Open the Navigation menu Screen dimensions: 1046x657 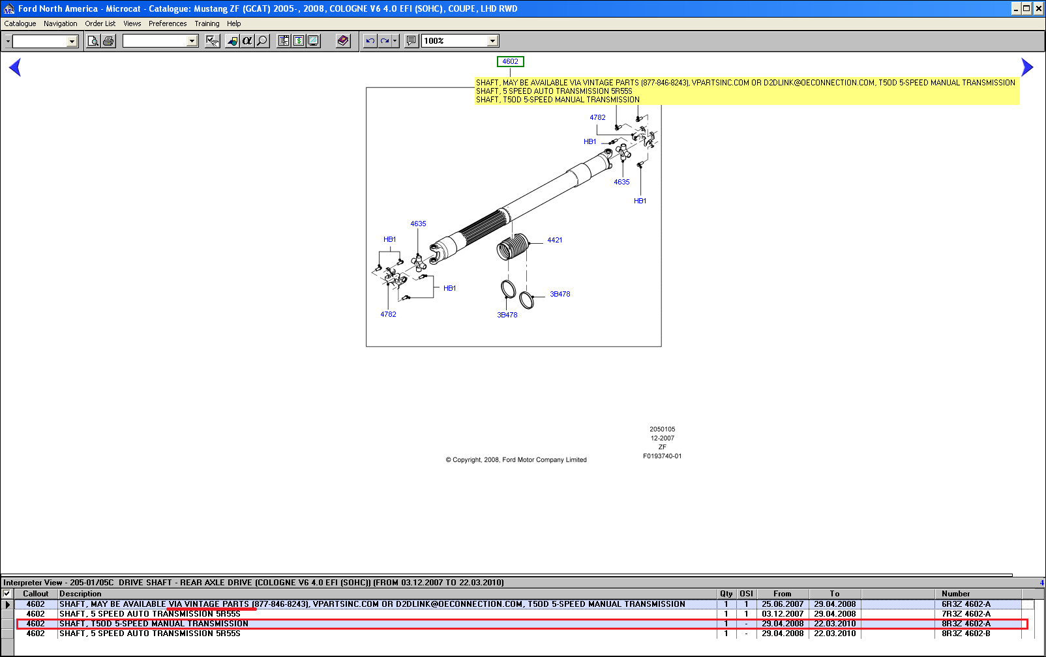(x=61, y=23)
